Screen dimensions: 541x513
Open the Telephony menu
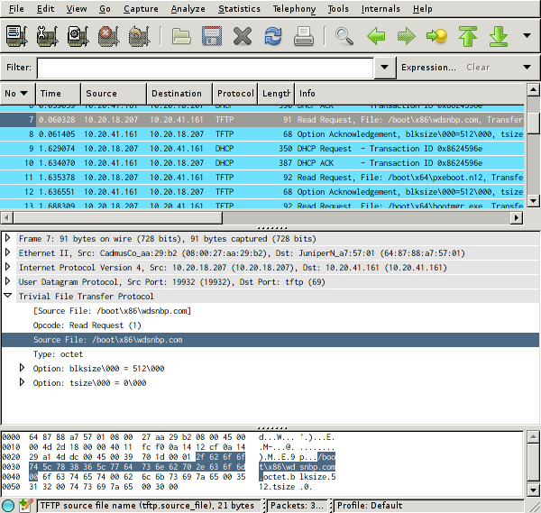click(294, 9)
